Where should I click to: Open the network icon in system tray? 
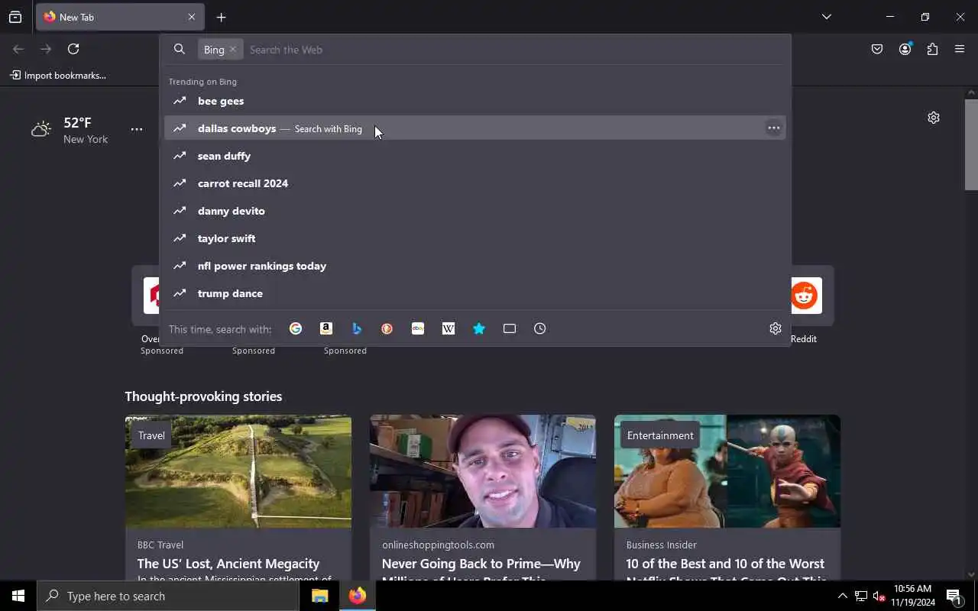coord(860,596)
